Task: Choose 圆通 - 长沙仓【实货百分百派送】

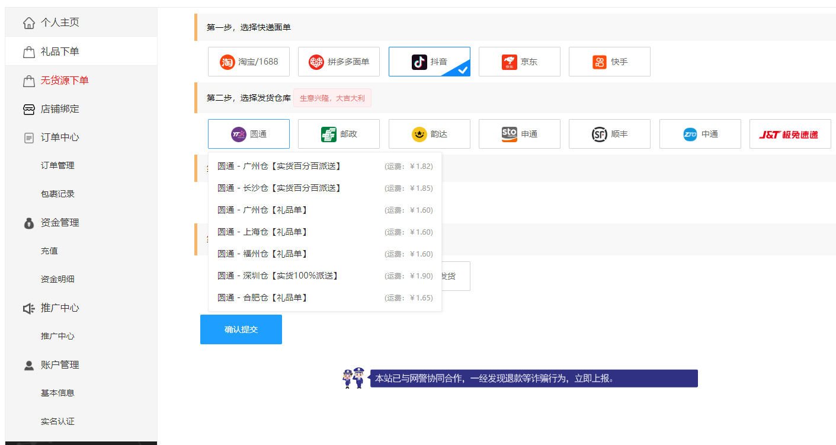Action: [325, 188]
